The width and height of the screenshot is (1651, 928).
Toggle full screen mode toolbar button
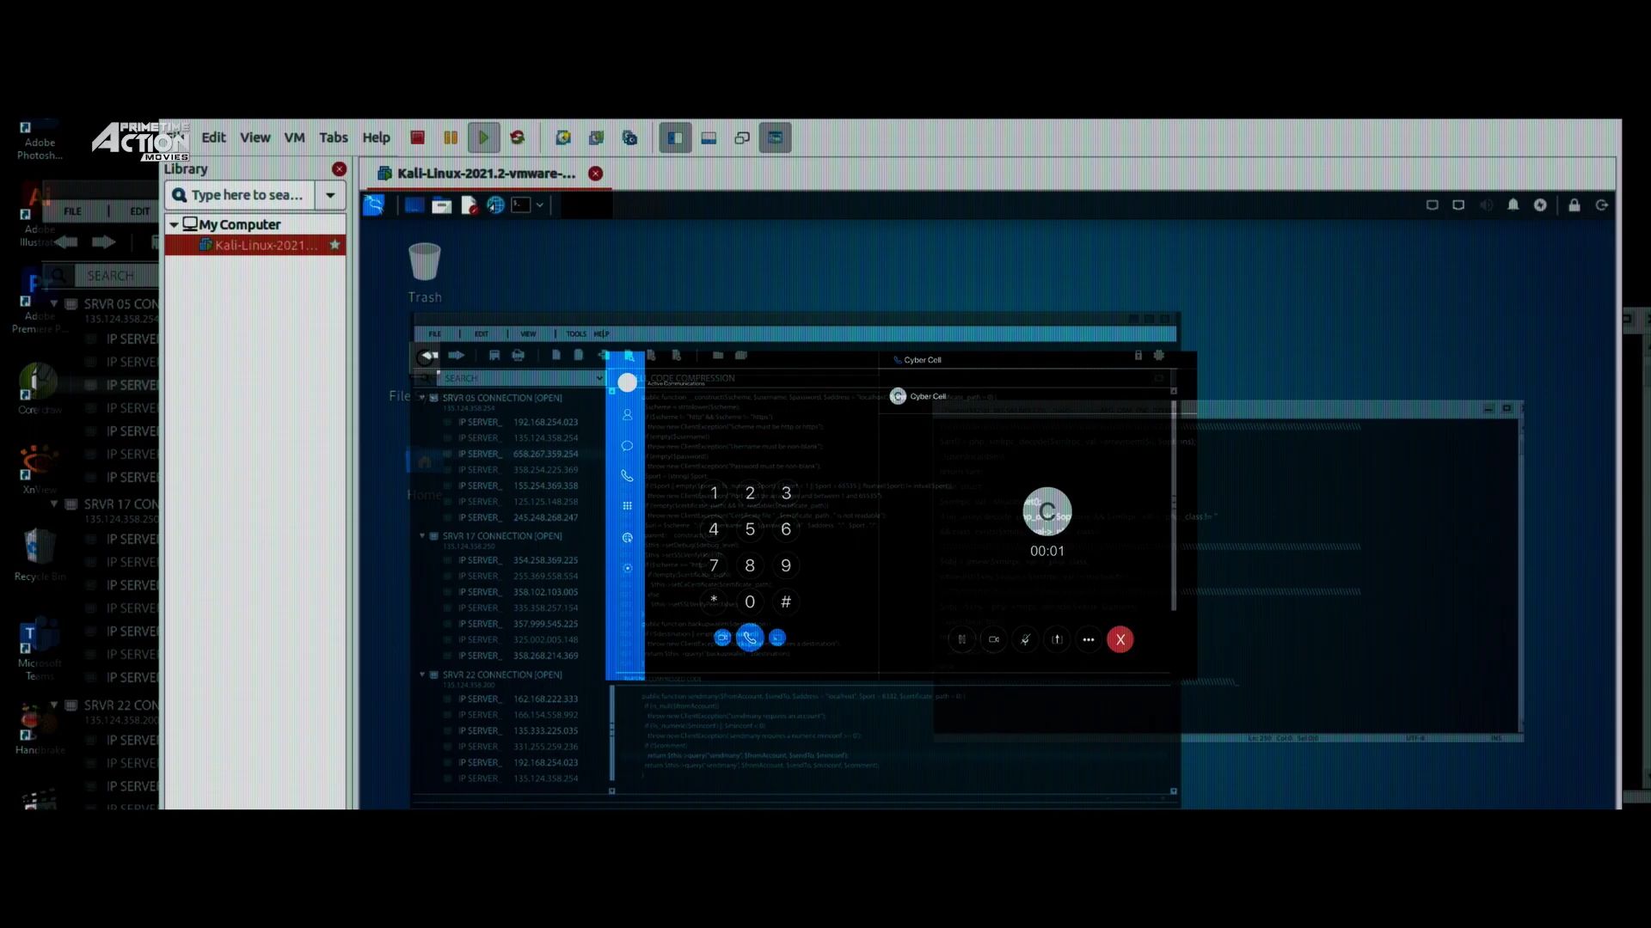tap(775, 137)
